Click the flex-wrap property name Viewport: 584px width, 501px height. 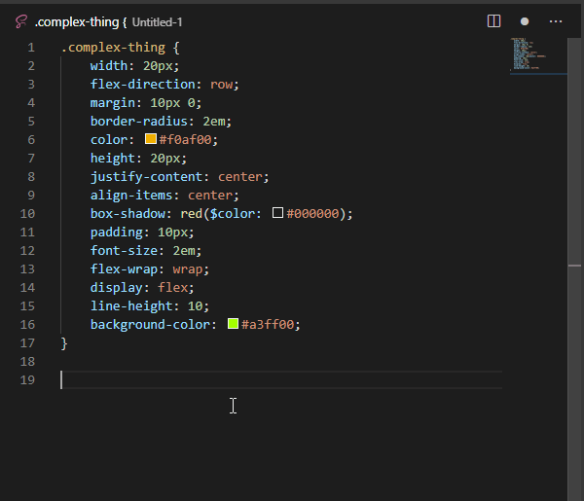point(124,269)
